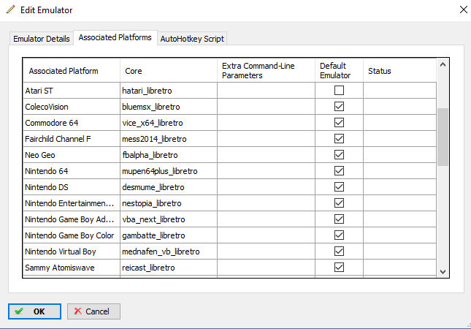Viewport: 471px width, 329px height.
Task: Click the Associated Platform column header
Action: point(72,71)
